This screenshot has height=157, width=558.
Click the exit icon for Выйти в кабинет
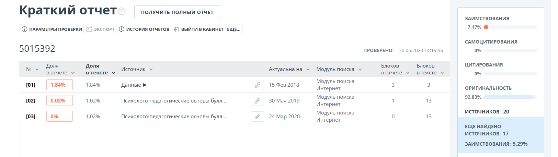[176, 29]
